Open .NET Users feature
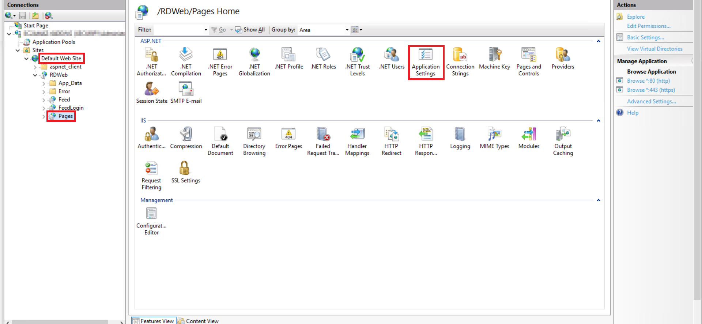 tap(392, 59)
